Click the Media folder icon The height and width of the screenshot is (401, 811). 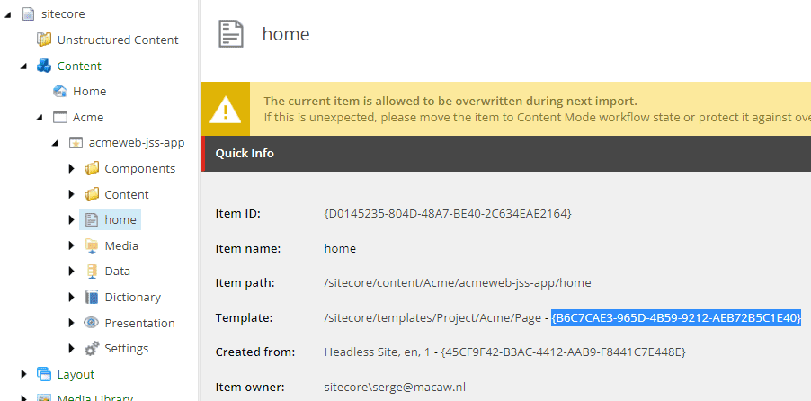point(92,245)
